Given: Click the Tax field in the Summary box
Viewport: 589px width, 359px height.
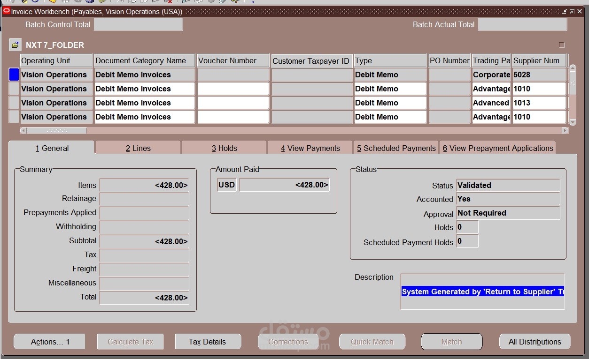Looking at the screenshot, I should [x=144, y=255].
